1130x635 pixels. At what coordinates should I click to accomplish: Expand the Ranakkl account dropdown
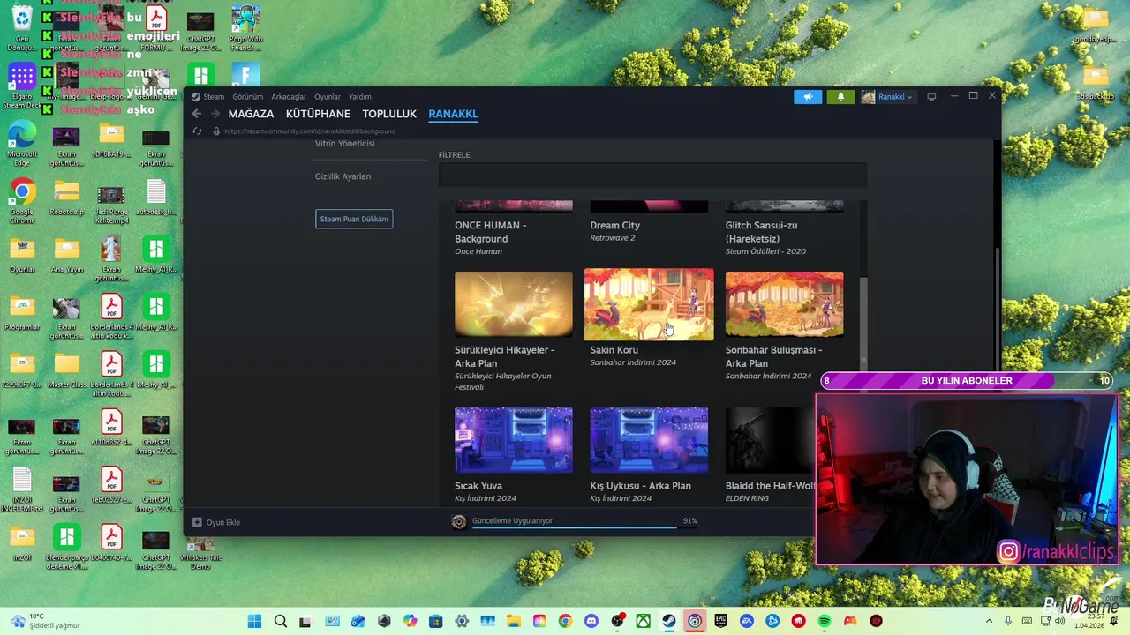(x=887, y=97)
